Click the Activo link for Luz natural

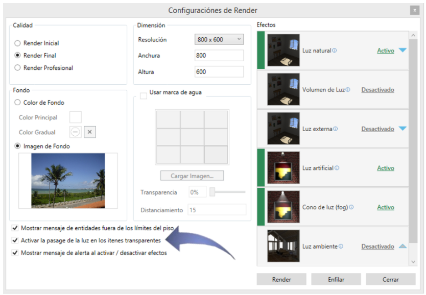point(386,51)
